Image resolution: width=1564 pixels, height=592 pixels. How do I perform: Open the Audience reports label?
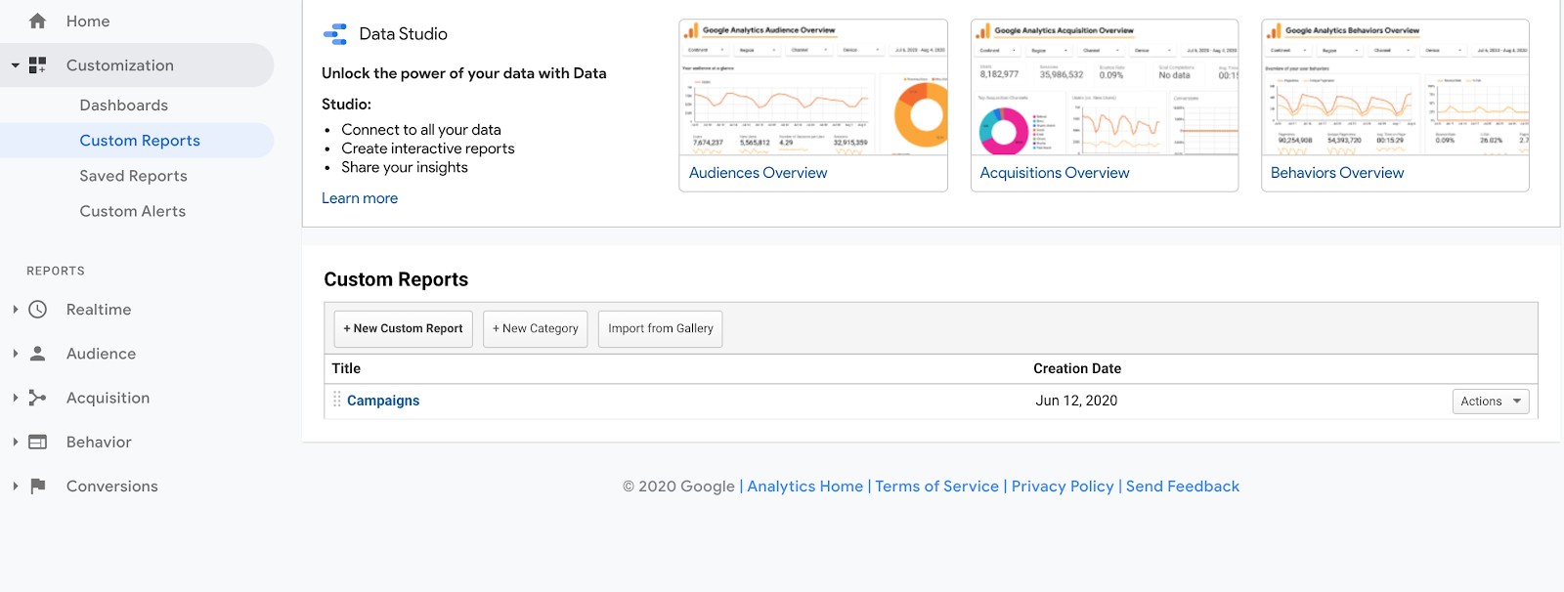click(102, 354)
